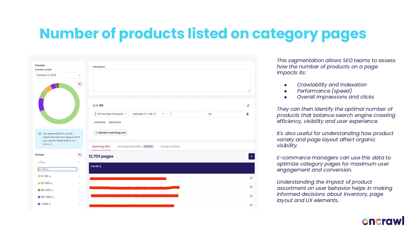Click the pencil edit icon for group 1-50

pos(248,105)
